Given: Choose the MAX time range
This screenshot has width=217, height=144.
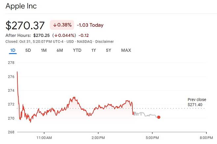Looking at the screenshot, I should click(126, 50).
